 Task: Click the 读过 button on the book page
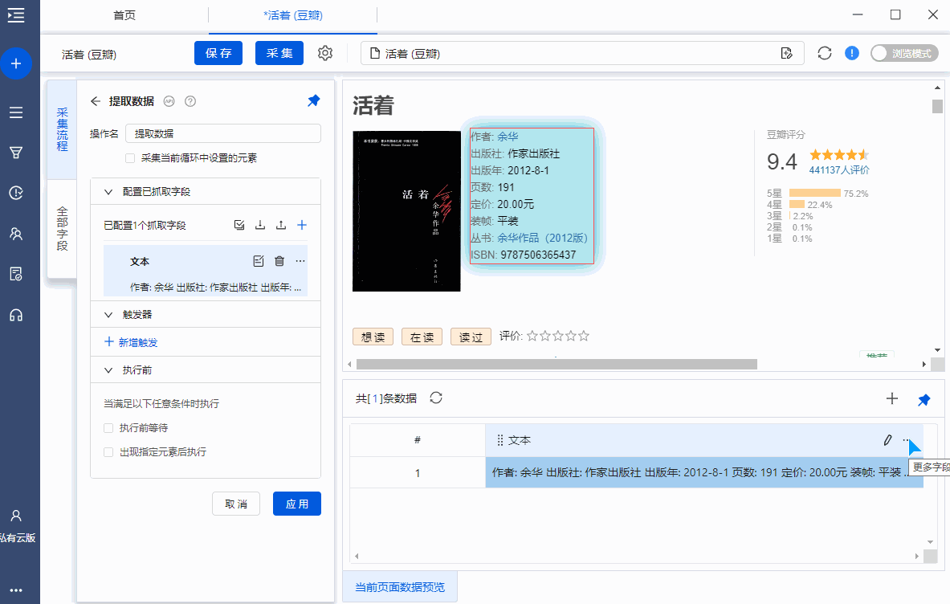coord(471,337)
